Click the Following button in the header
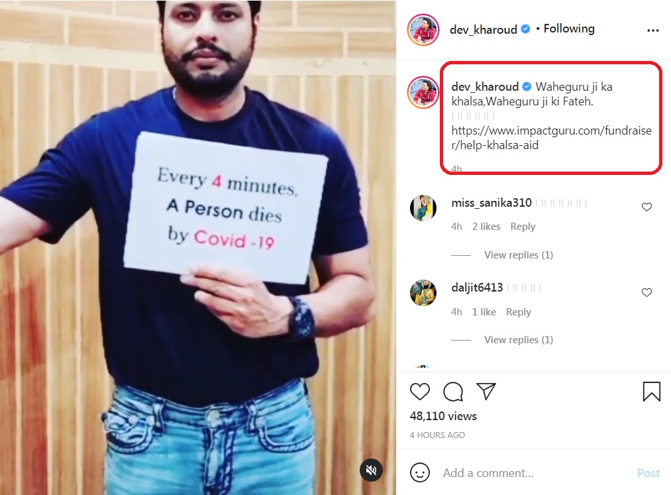The width and height of the screenshot is (671, 495). coord(569,28)
